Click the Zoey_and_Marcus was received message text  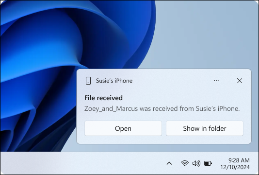point(162,109)
